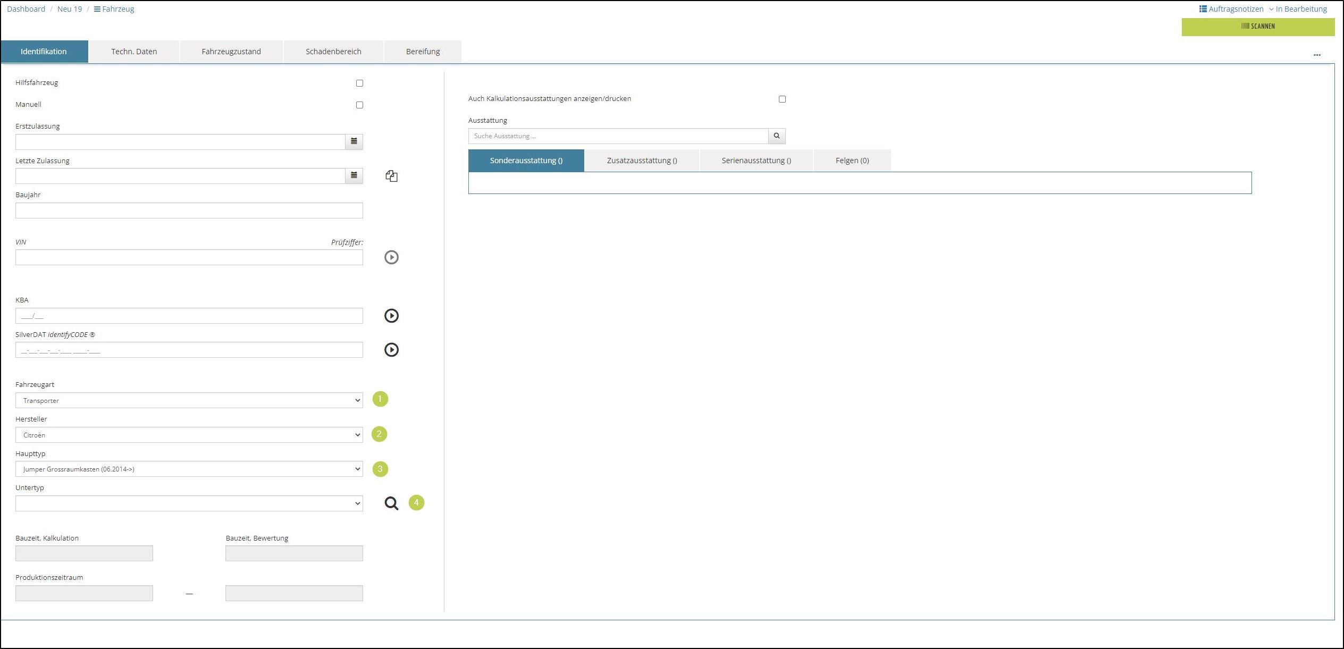Click copy icon beside Letzte Zulassung

[391, 176]
